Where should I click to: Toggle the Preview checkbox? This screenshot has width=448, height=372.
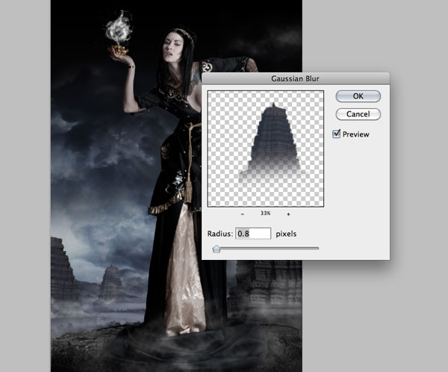tap(336, 134)
